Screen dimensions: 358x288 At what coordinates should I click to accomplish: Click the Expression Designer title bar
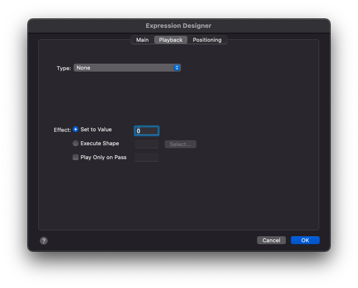179,26
